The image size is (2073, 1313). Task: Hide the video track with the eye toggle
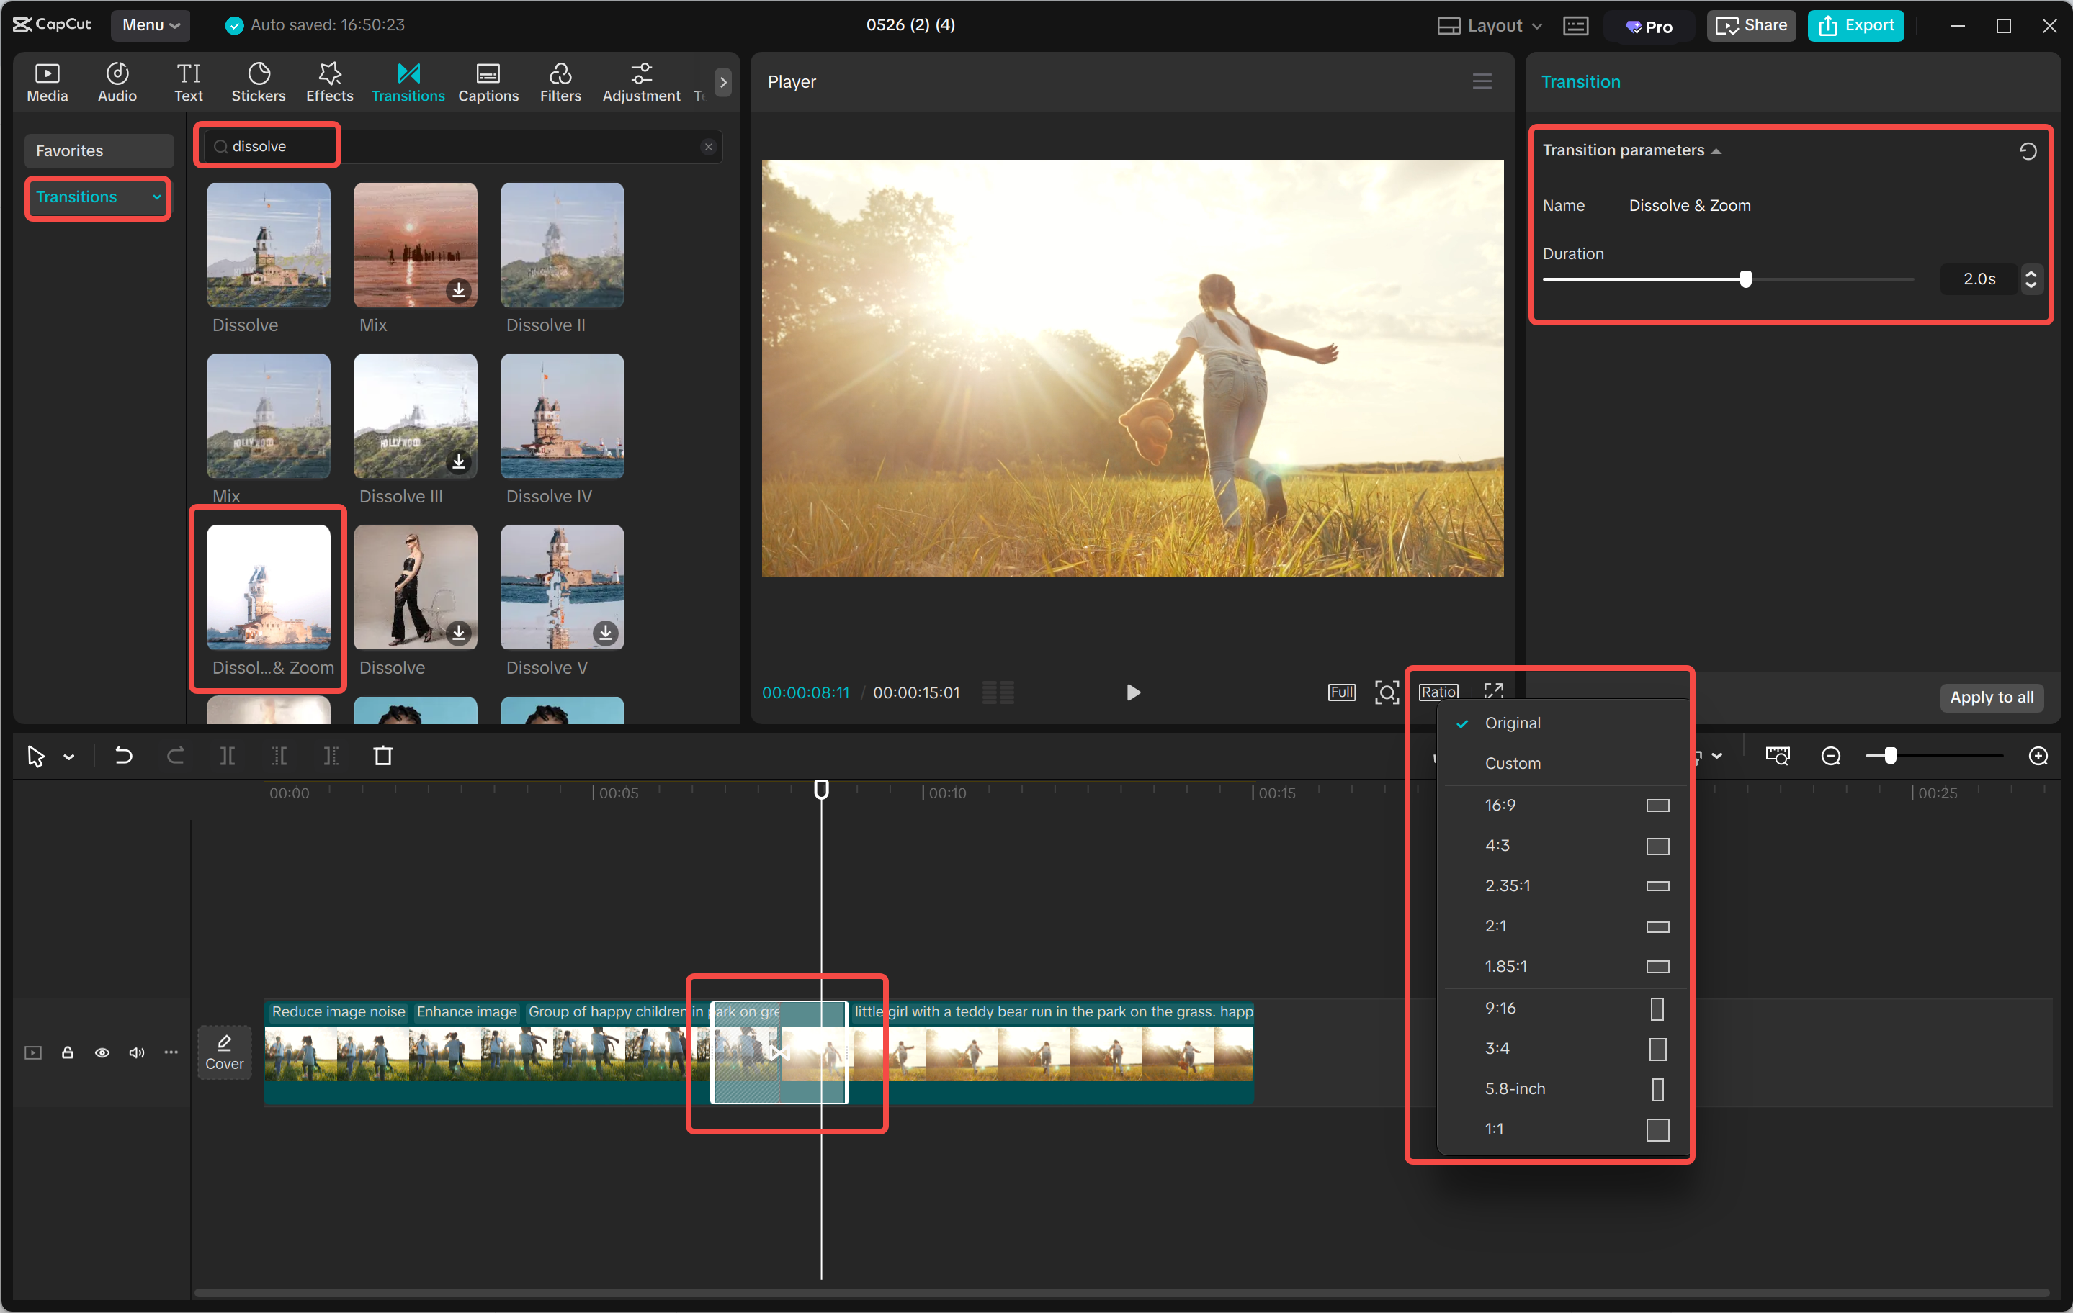tap(102, 1052)
